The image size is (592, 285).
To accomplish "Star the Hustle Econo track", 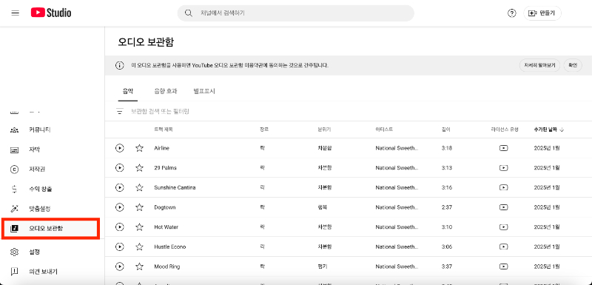I will (x=139, y=247).
